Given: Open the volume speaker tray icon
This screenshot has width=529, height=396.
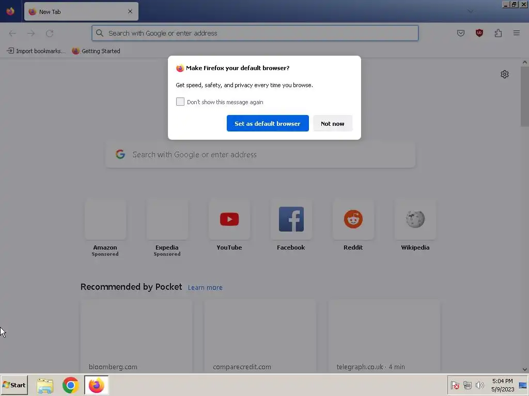Looking at the screenshot, I should tap(479, 385).
